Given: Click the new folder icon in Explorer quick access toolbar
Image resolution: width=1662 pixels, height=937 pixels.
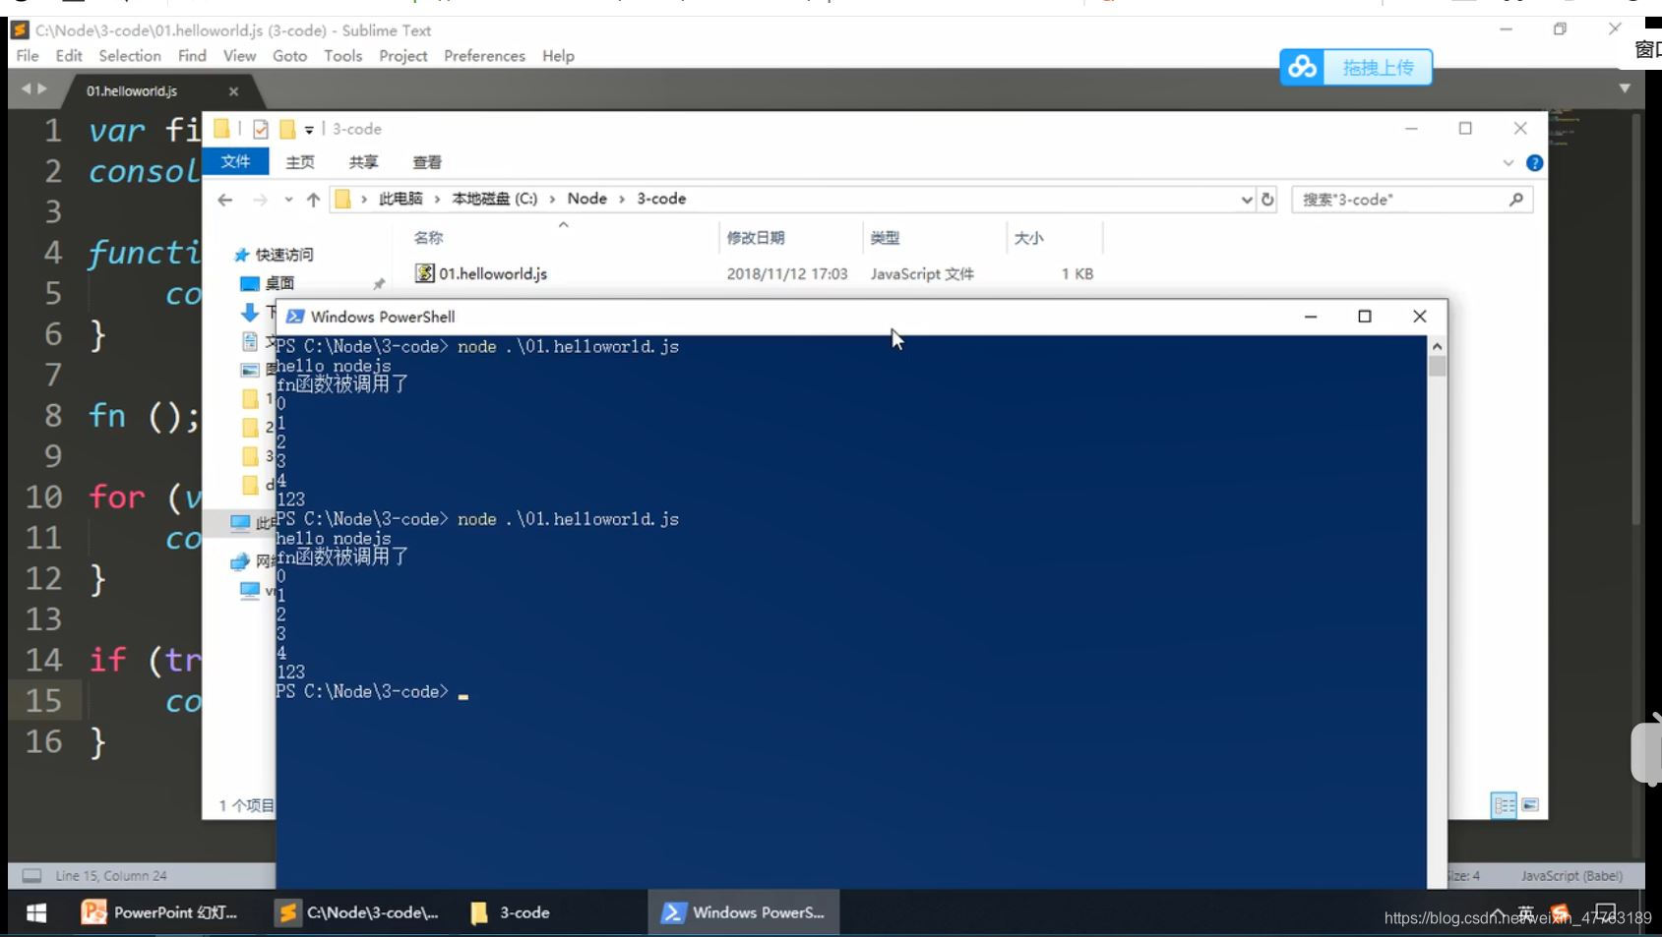Looking at the screenshot, I should coord(287,129).
